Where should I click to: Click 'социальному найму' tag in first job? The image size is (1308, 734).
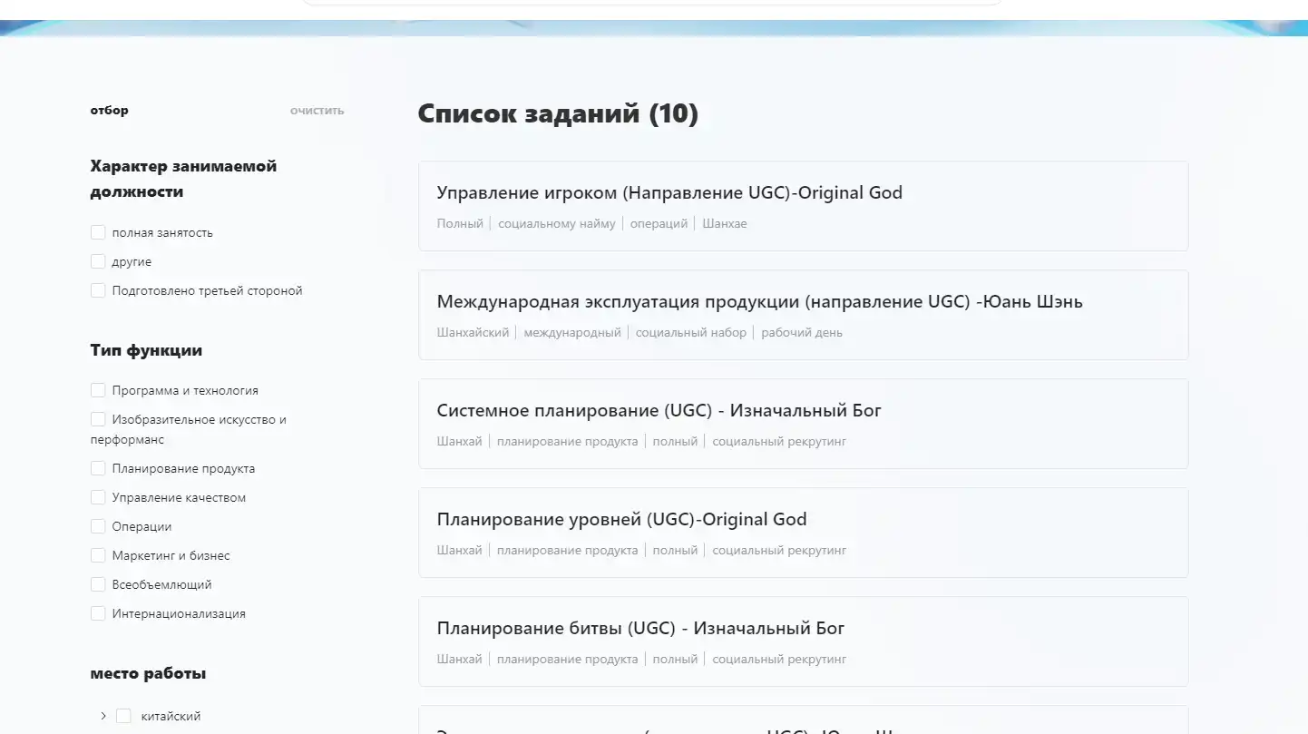point(556,224)
